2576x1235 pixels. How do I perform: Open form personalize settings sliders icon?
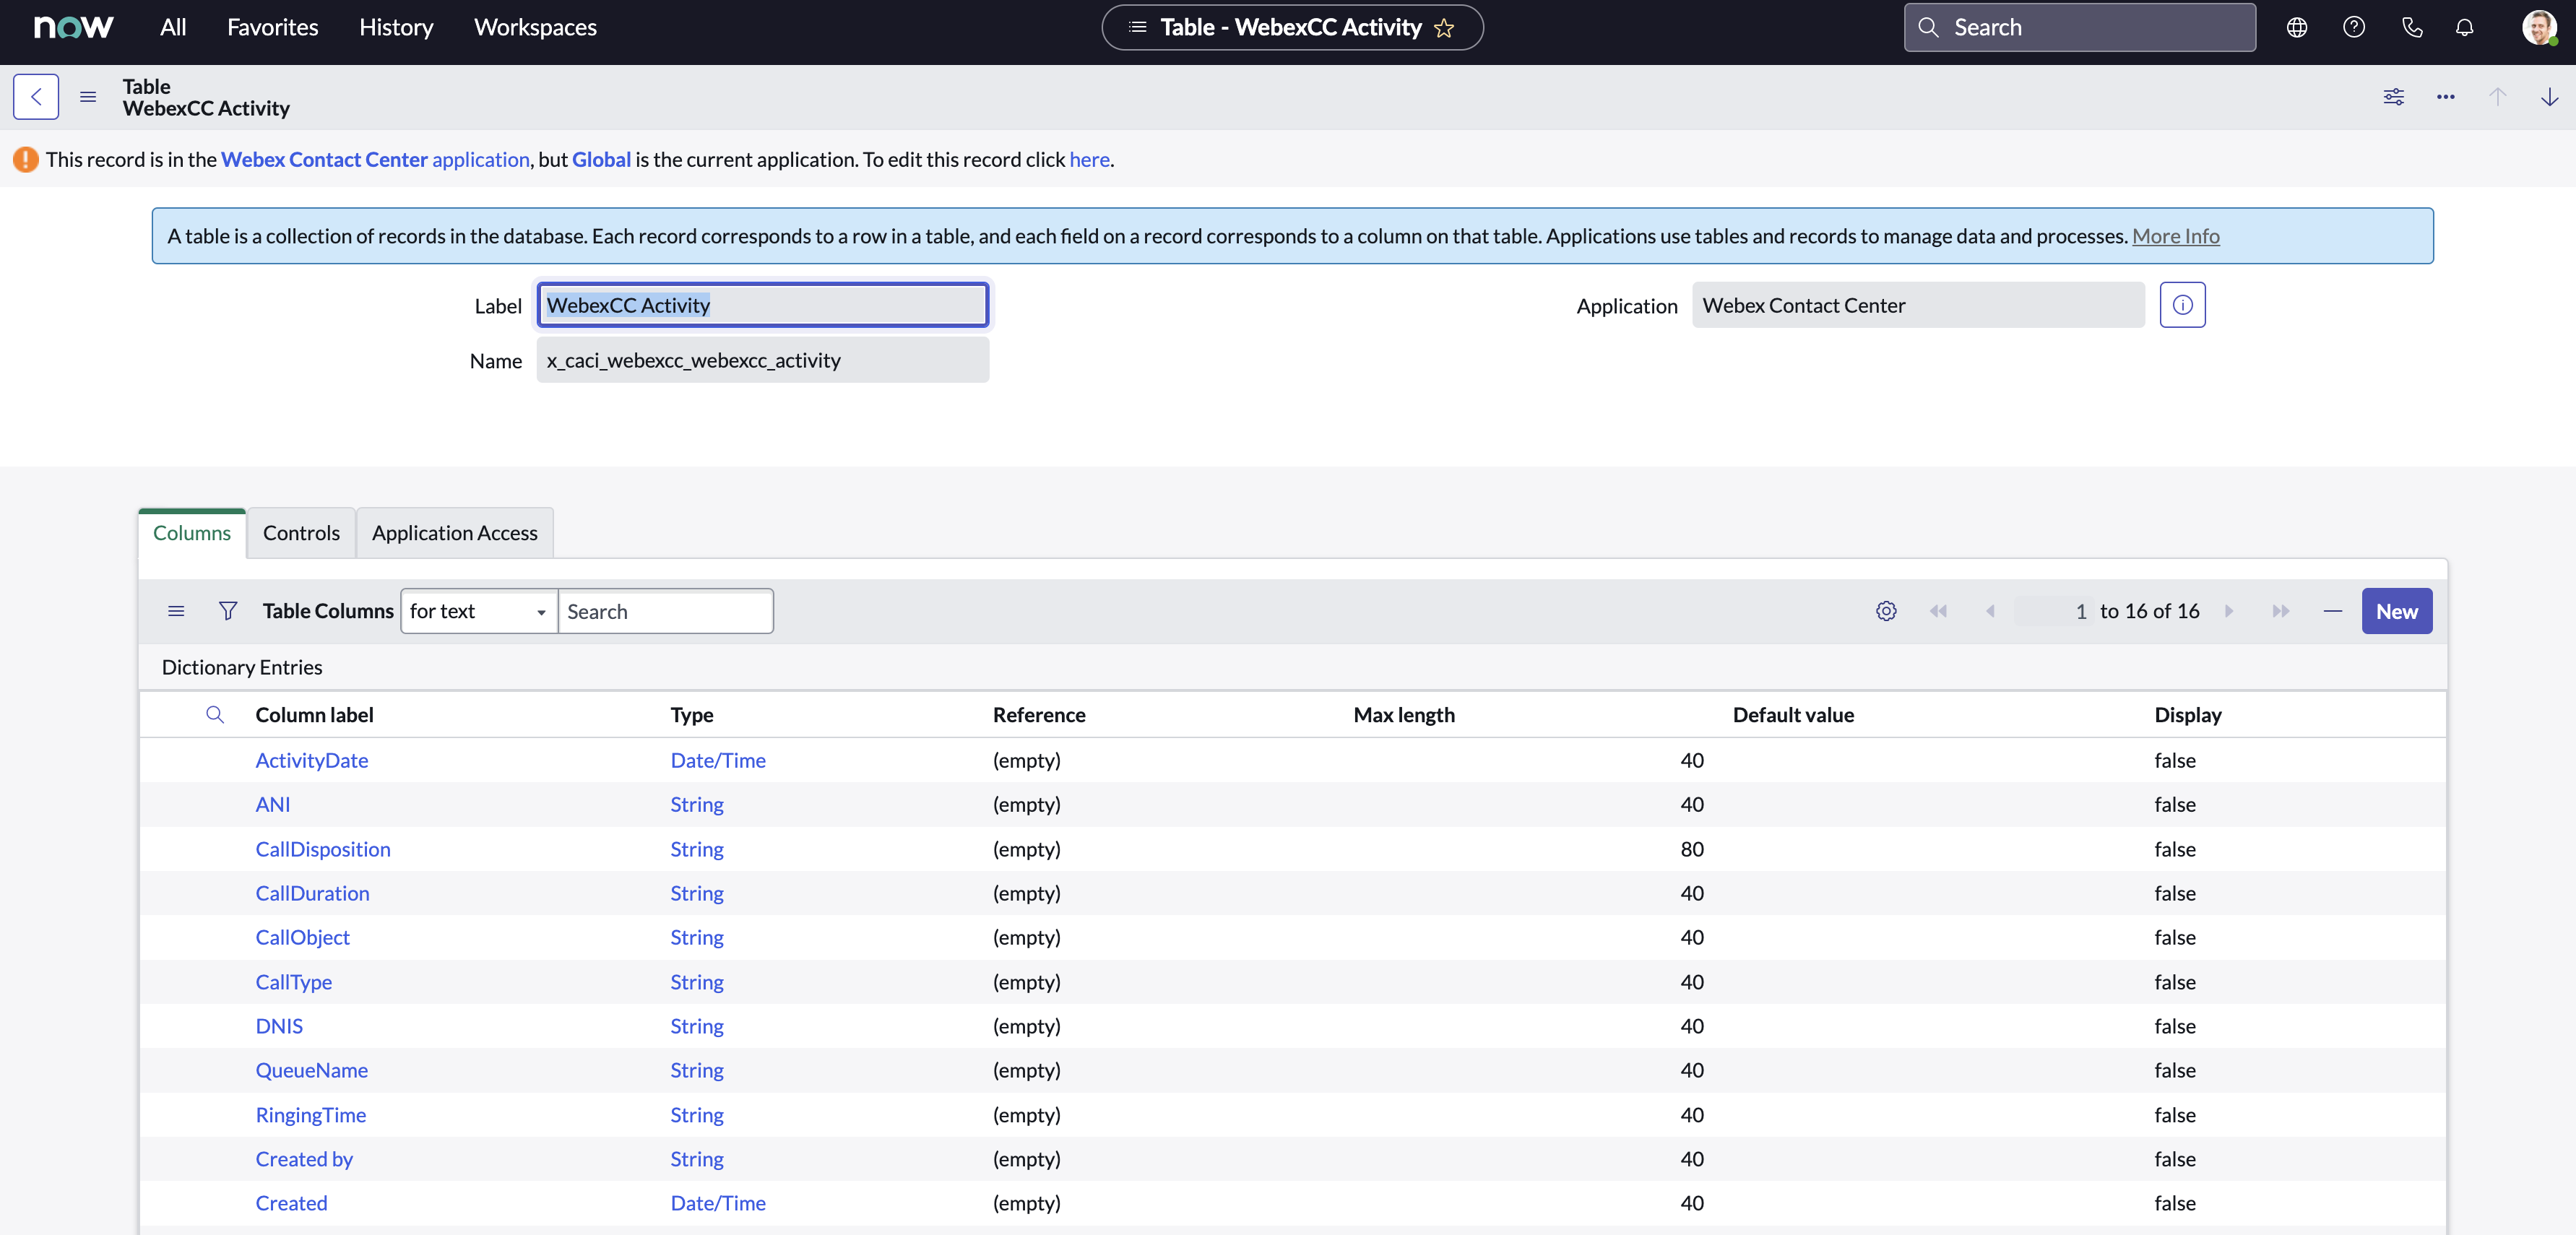click(x=2394, y=97)
